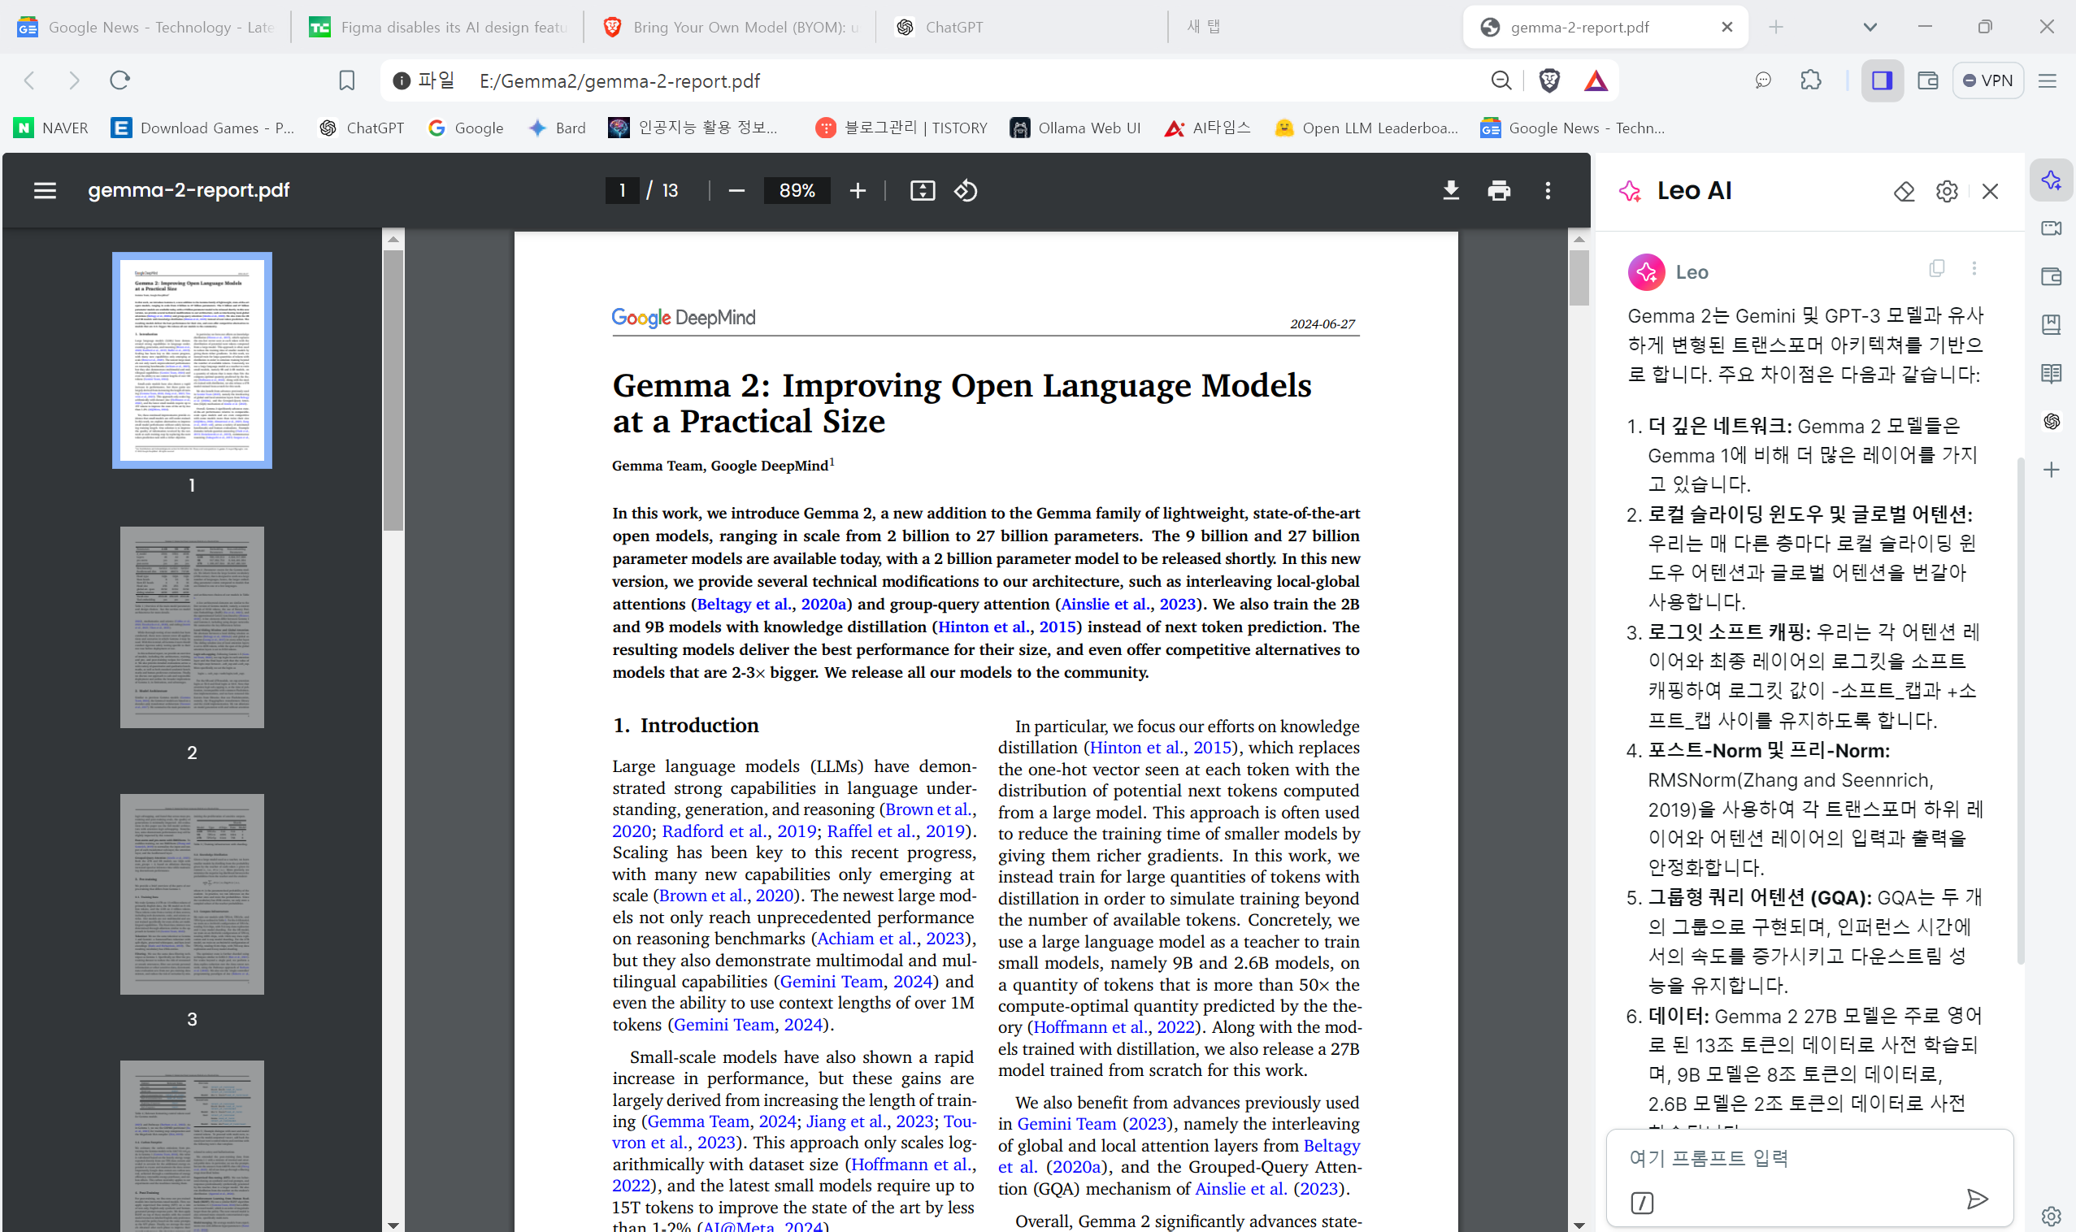Open Brave Wallet toolbar icon
The image size is (2076, 1232).
point(1927,80)
